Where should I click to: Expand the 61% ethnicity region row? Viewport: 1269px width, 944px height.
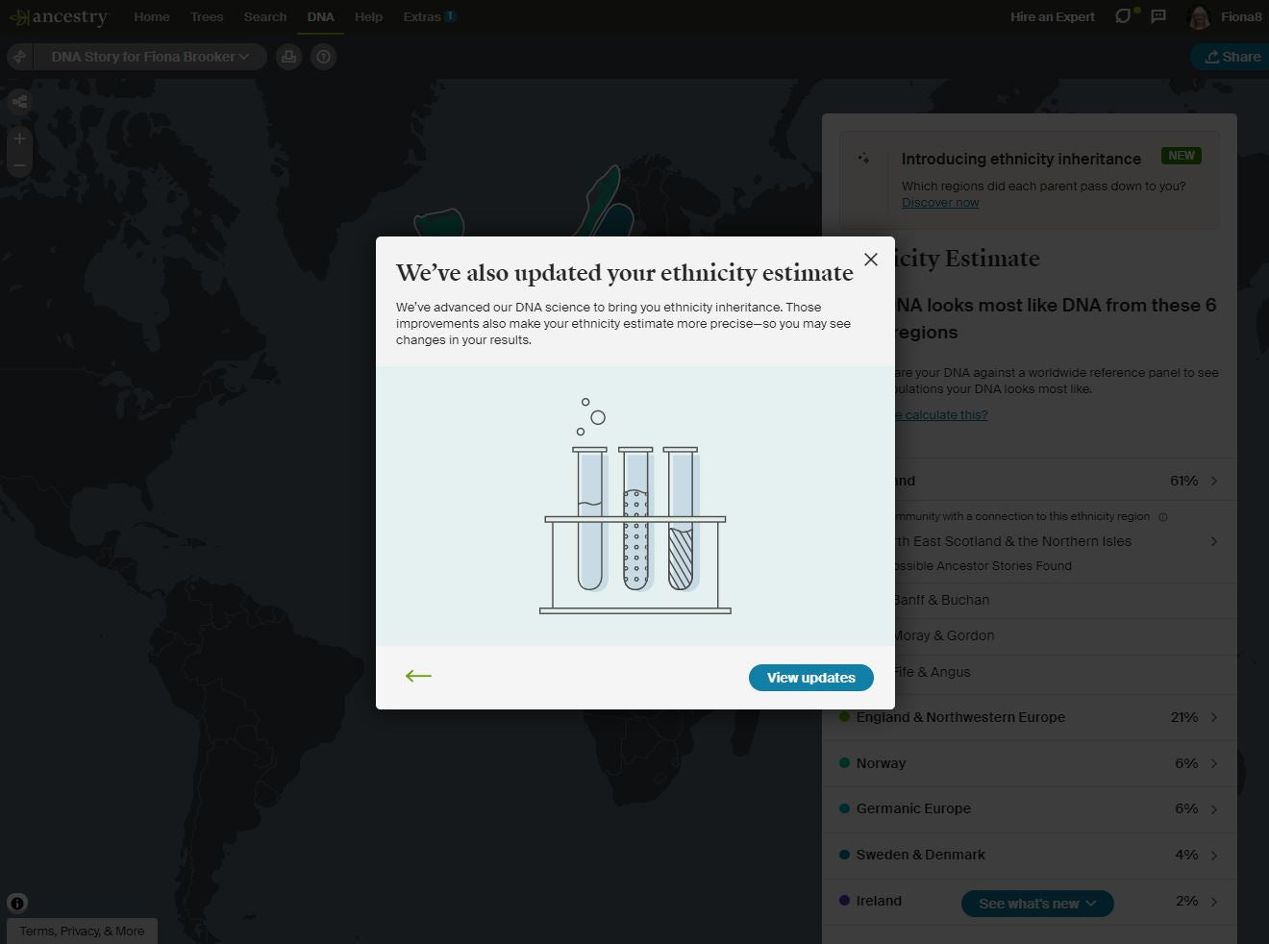tap(1030, 481)
